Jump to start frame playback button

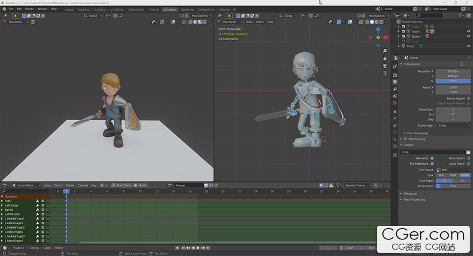pyautogui.click(x=183, y=248)
